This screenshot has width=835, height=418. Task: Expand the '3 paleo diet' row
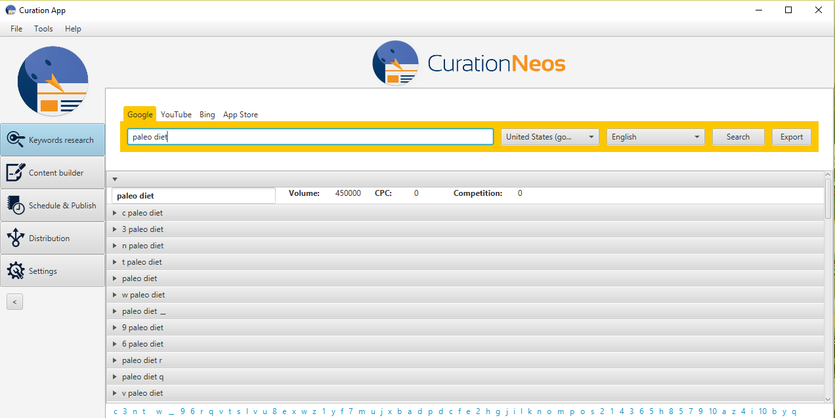click(465, 229)
